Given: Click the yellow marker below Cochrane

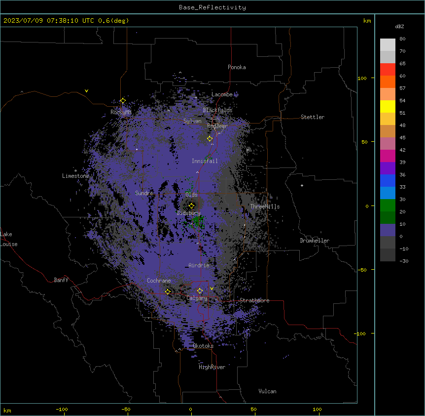Looking at the screenshot, I should pyautogui.click(x=168, y=291).
